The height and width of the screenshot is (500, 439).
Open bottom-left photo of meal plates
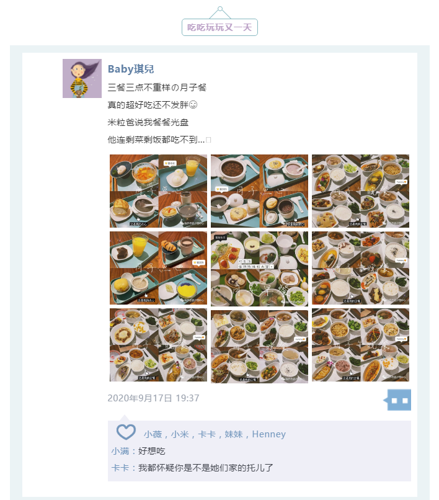point(159,345)
